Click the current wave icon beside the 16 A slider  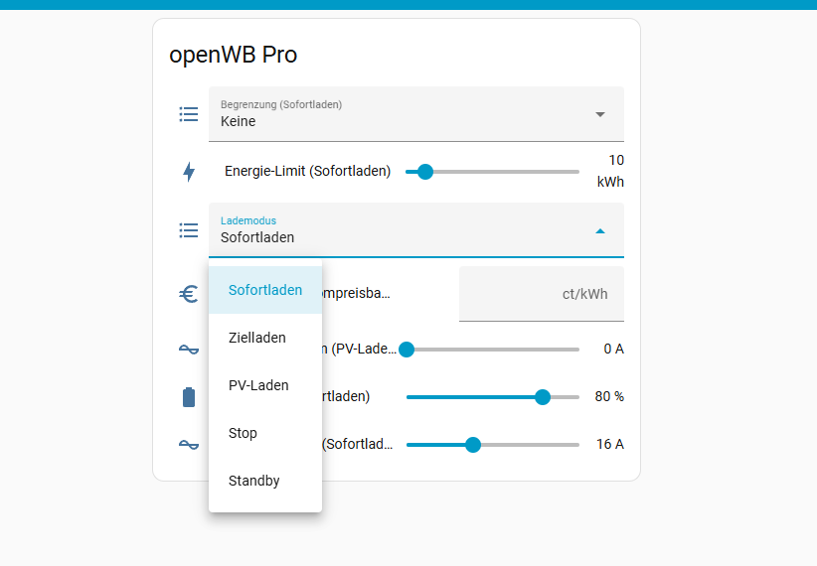point(189,445)
